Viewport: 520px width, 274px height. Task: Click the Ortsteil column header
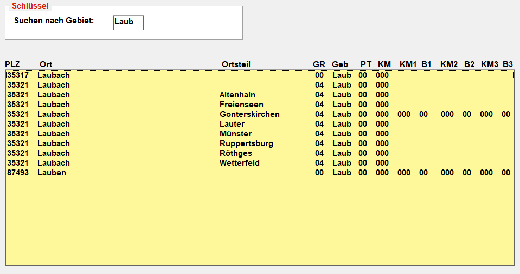coord(236,64)
